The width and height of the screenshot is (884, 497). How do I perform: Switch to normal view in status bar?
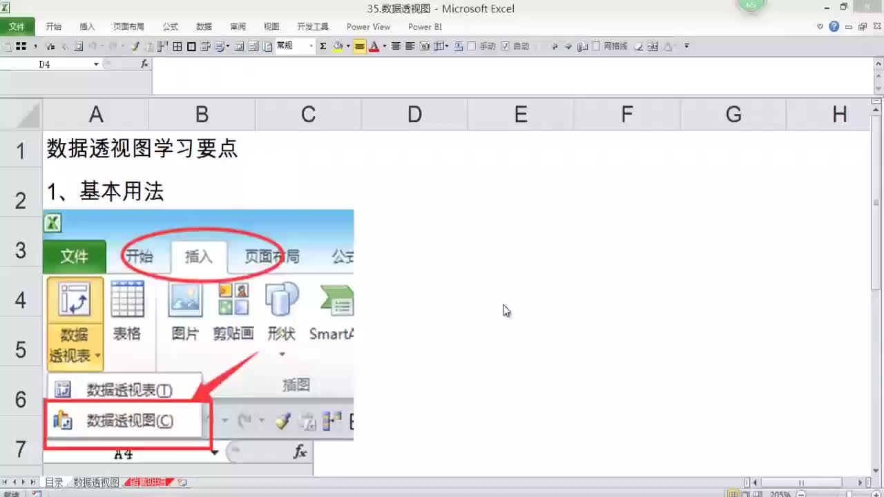(x=733, y=494)
